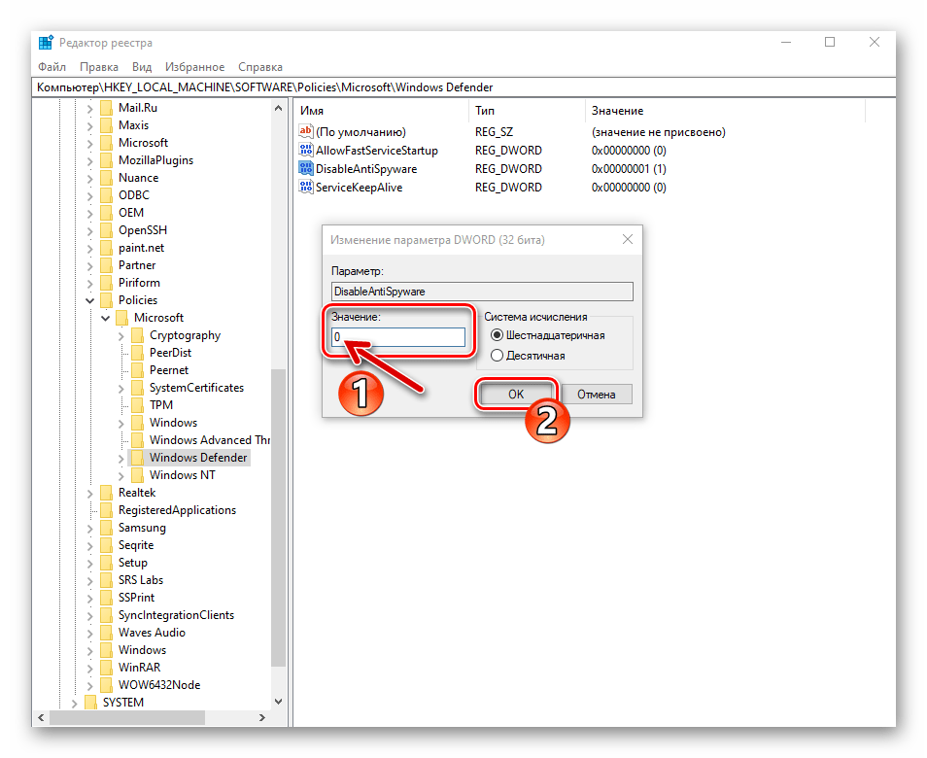Expand the WOW6432Node tree node
The height and width of the screenshot is (758, 927).
point(89,686)
